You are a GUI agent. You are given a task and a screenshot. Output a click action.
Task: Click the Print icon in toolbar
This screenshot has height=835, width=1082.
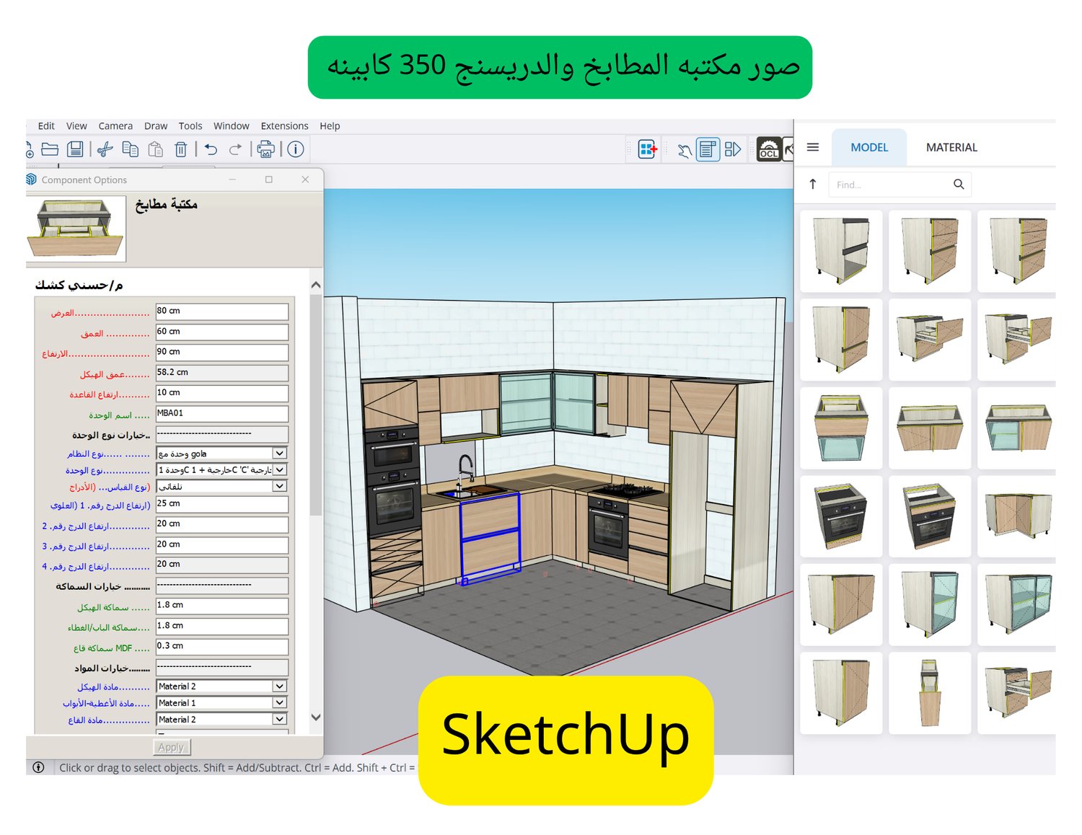(x=266, y=149)
